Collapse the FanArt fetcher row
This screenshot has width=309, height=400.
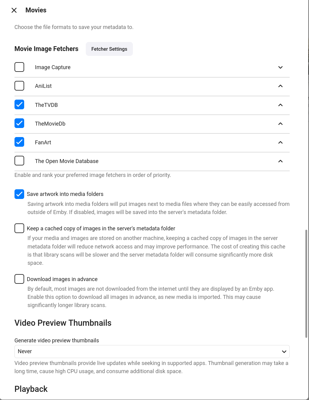coord(280,142)
